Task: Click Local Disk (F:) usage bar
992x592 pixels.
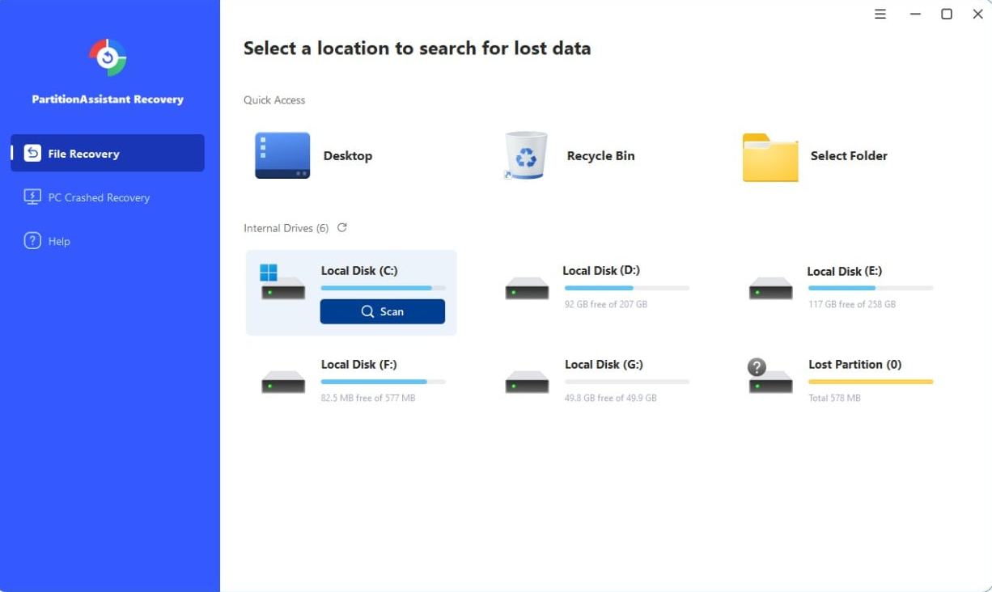Action: [383, 381]
